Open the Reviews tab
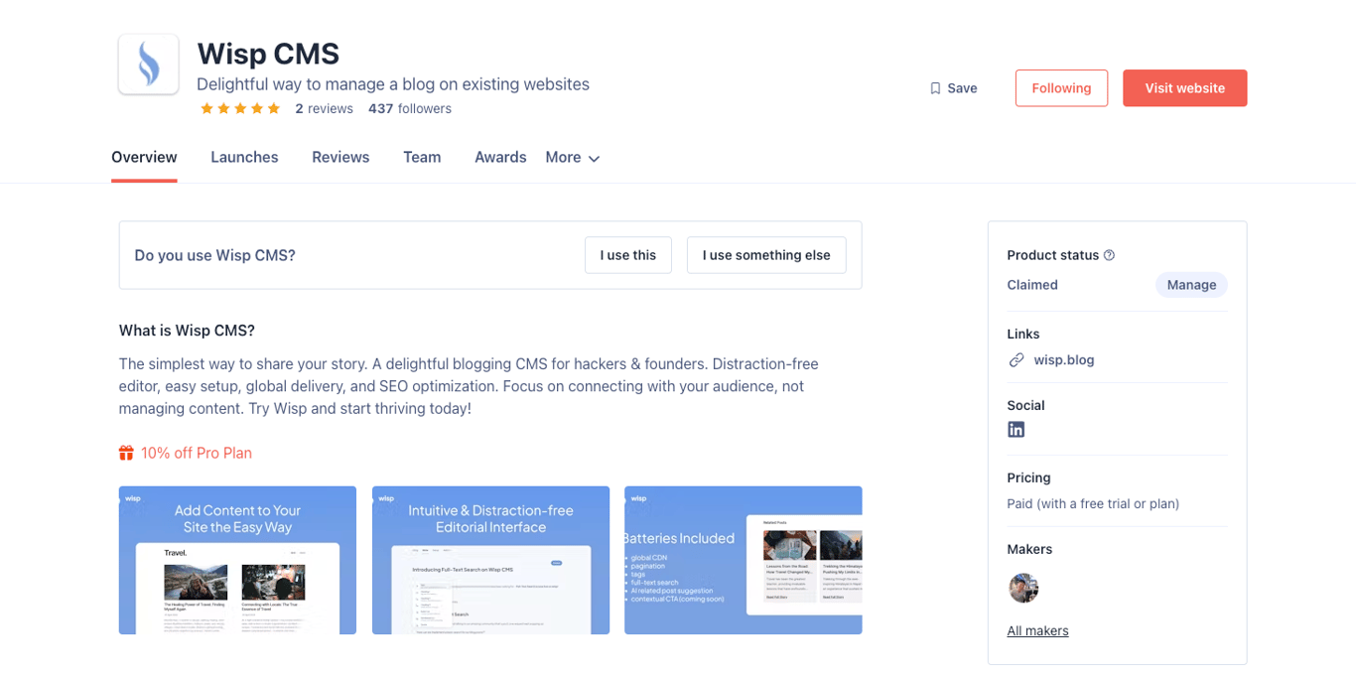 340,157
